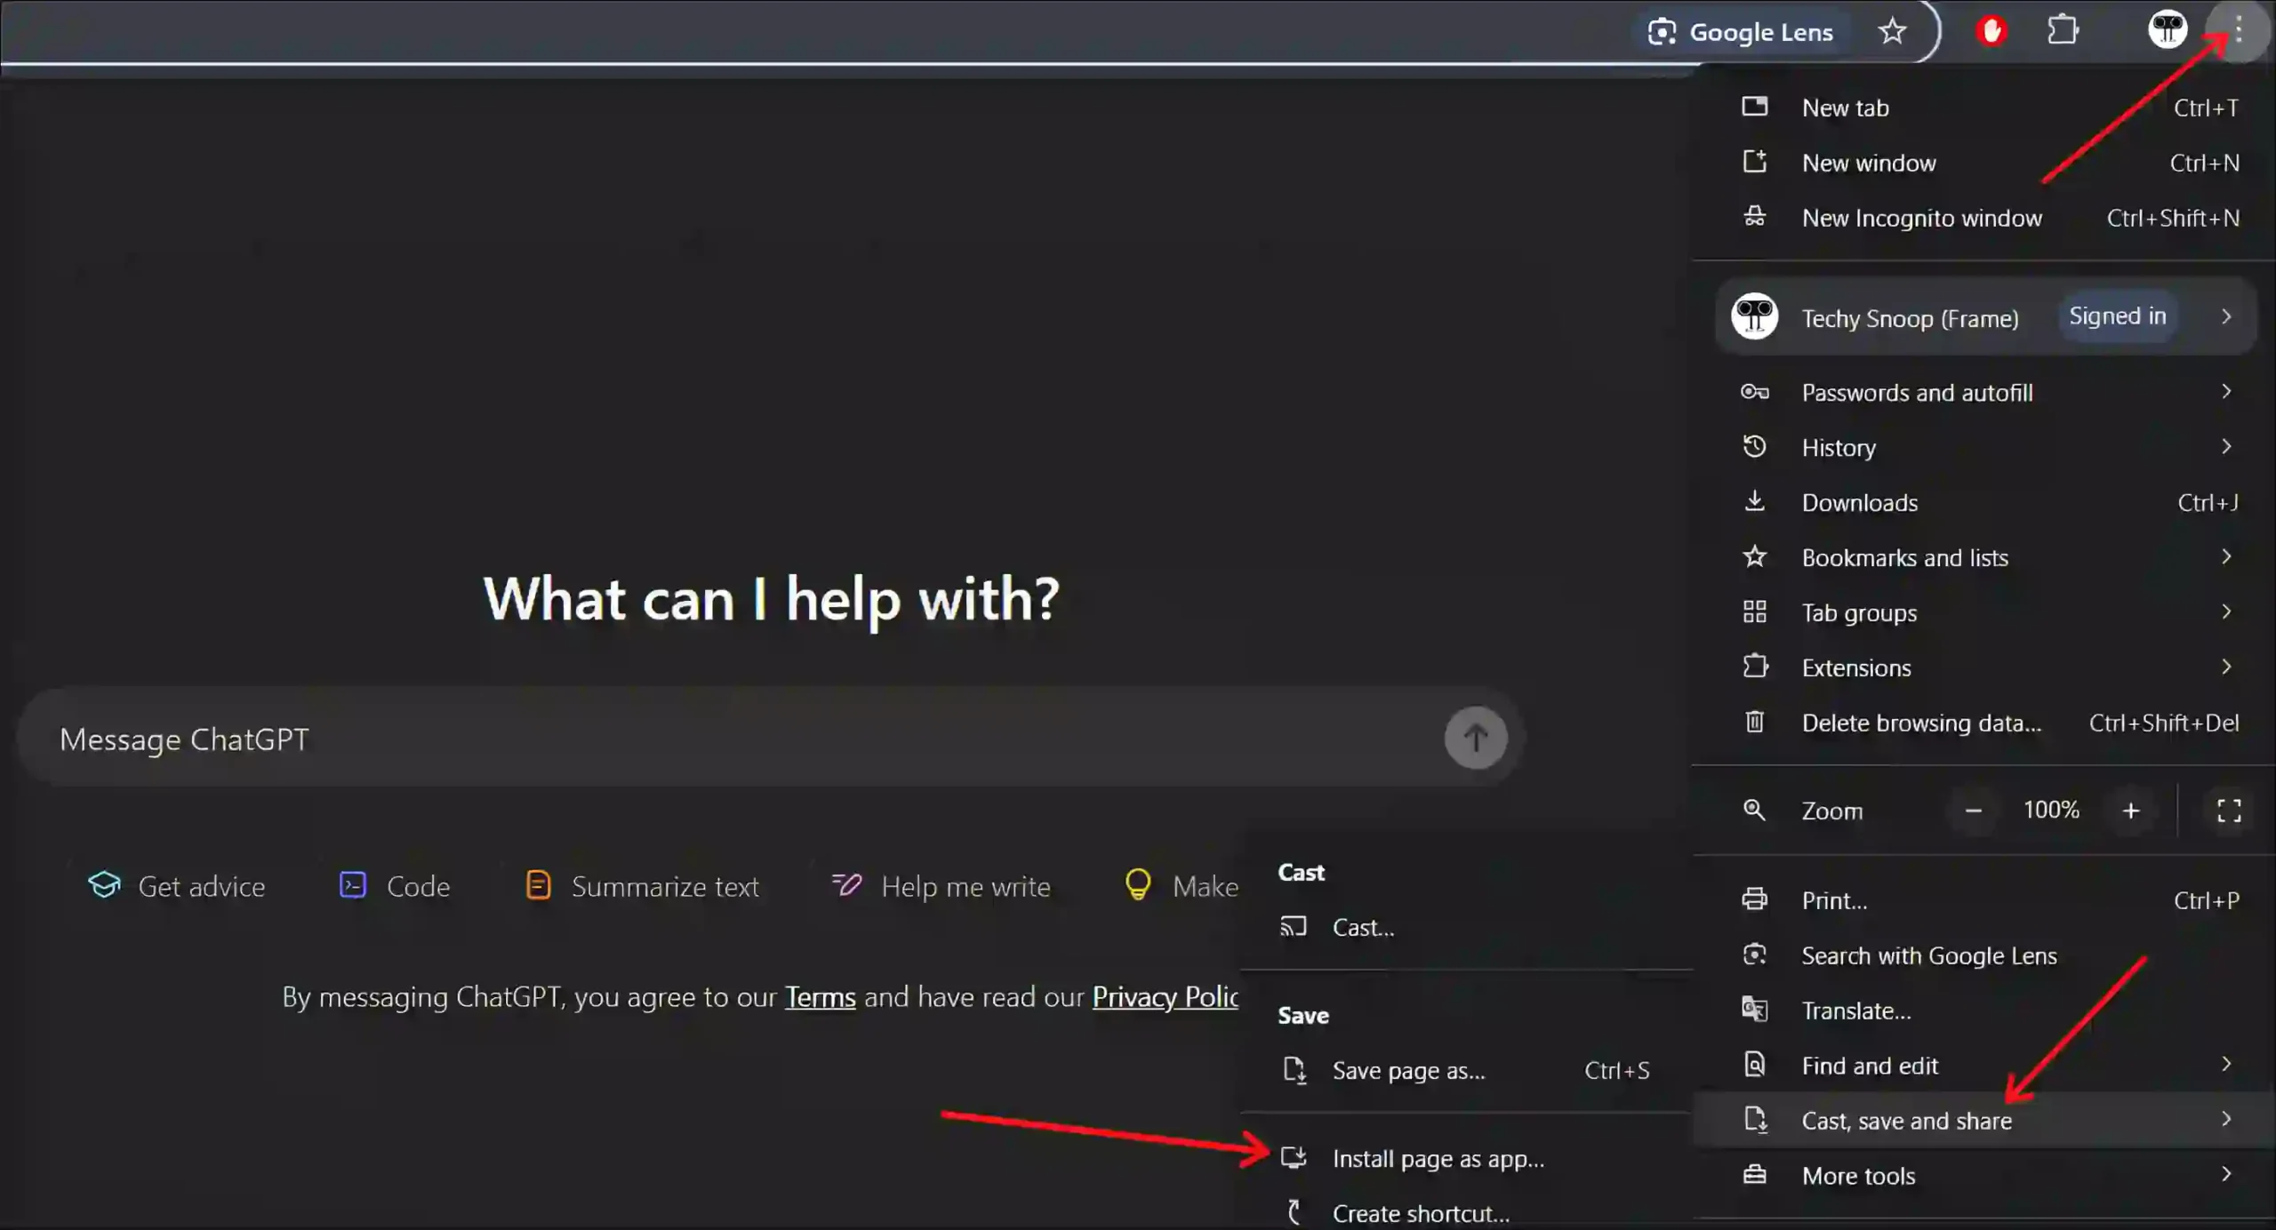Click the Install page as app icon
The width and height of the screenshot is (2276, 1230).
(x=1294, y=1158)
